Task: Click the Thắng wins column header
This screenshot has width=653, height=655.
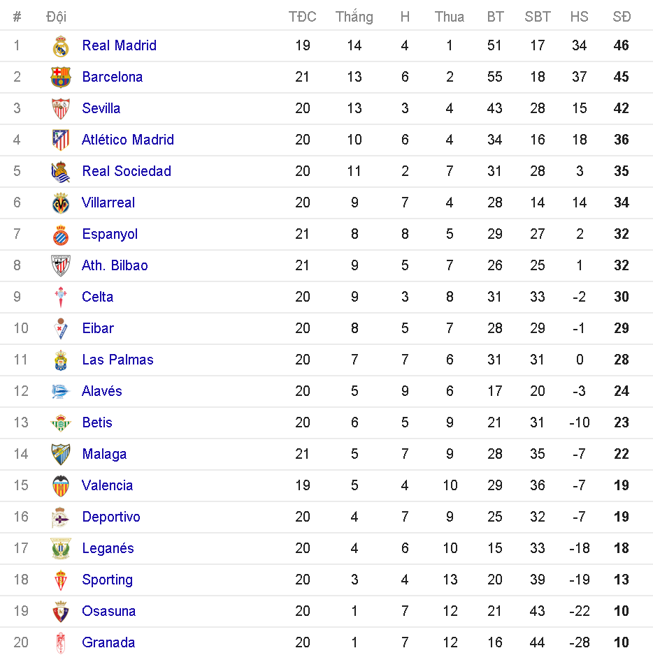Action: coord(354,17)
